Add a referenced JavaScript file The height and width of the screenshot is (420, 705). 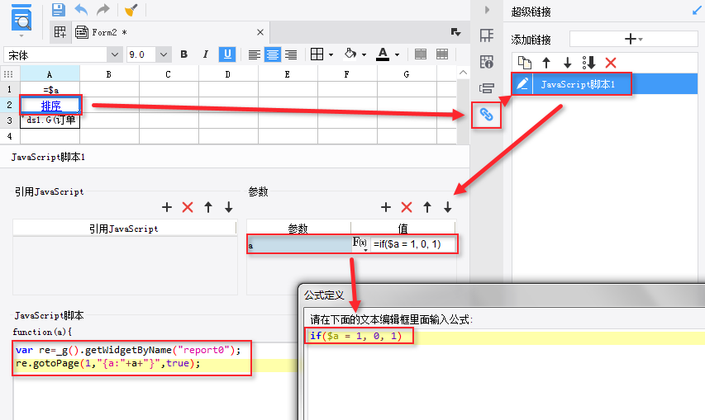coord(167,207)
